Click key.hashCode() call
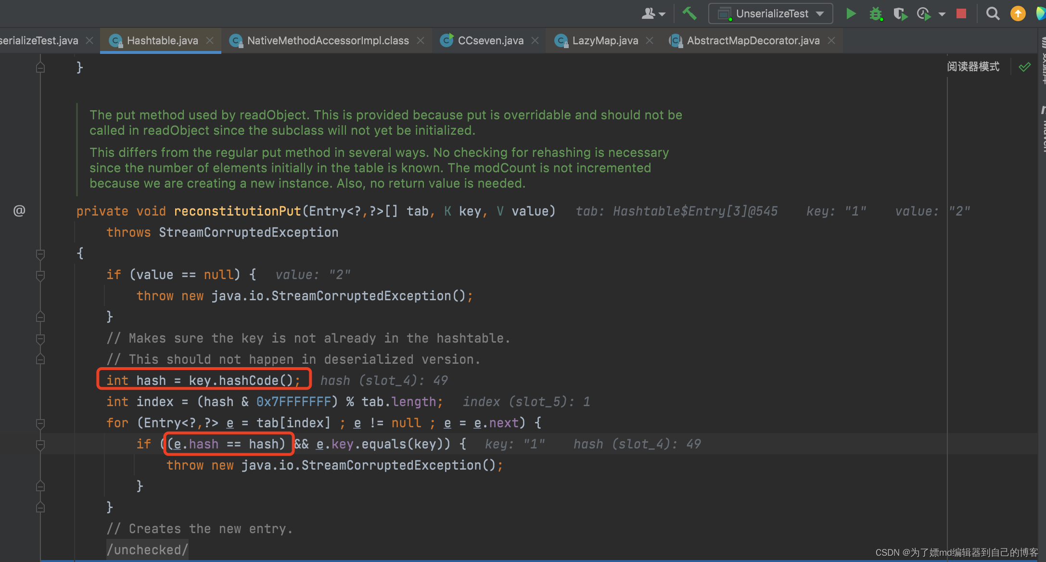This screenshot has height=562, width=1046. coord(241,381)
